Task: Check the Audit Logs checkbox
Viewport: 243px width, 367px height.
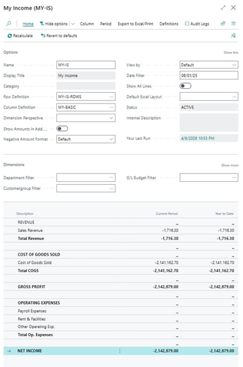Action: tap(187, 24)
